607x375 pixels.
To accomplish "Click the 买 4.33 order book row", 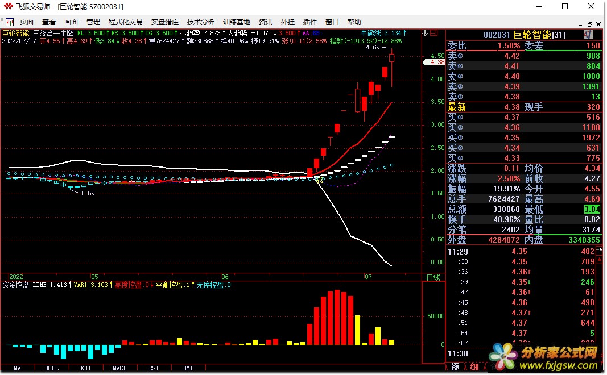I will [524, 158].
